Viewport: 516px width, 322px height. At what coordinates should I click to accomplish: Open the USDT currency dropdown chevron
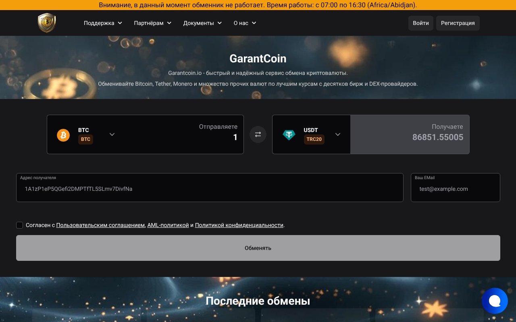(337, 134)
